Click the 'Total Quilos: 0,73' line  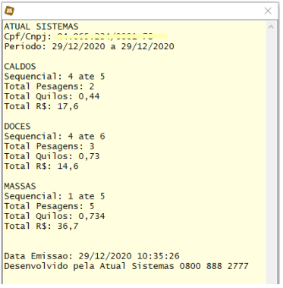pos(52,156)
